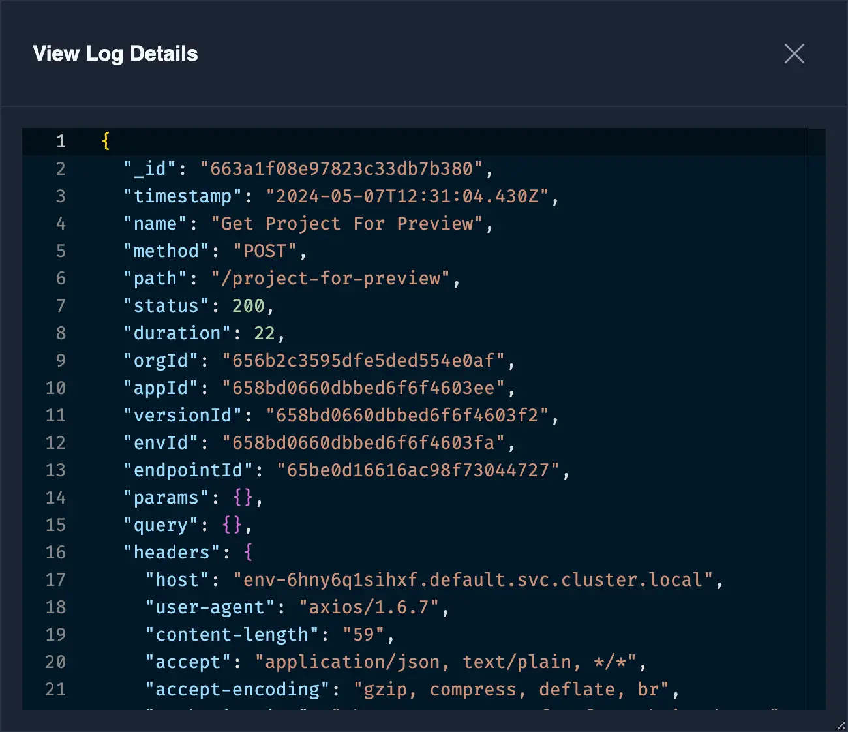Click the status value 200

coord(248,306)
